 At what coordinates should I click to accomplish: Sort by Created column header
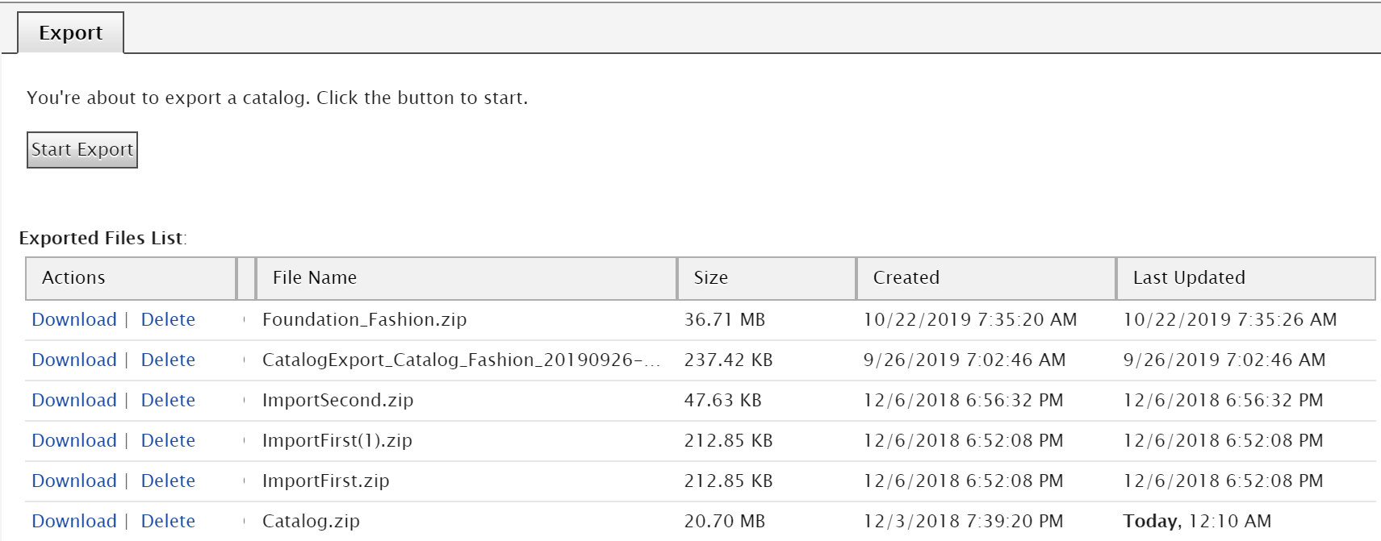coord(986,278)
